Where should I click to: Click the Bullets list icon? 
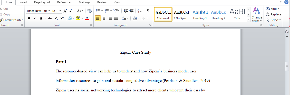98,11
